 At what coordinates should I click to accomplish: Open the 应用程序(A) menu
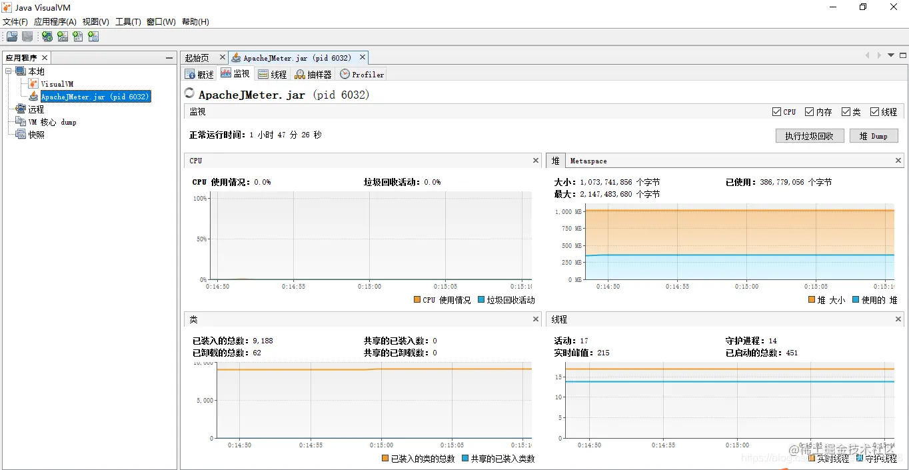pyautogui.click(x=55, y=22)
